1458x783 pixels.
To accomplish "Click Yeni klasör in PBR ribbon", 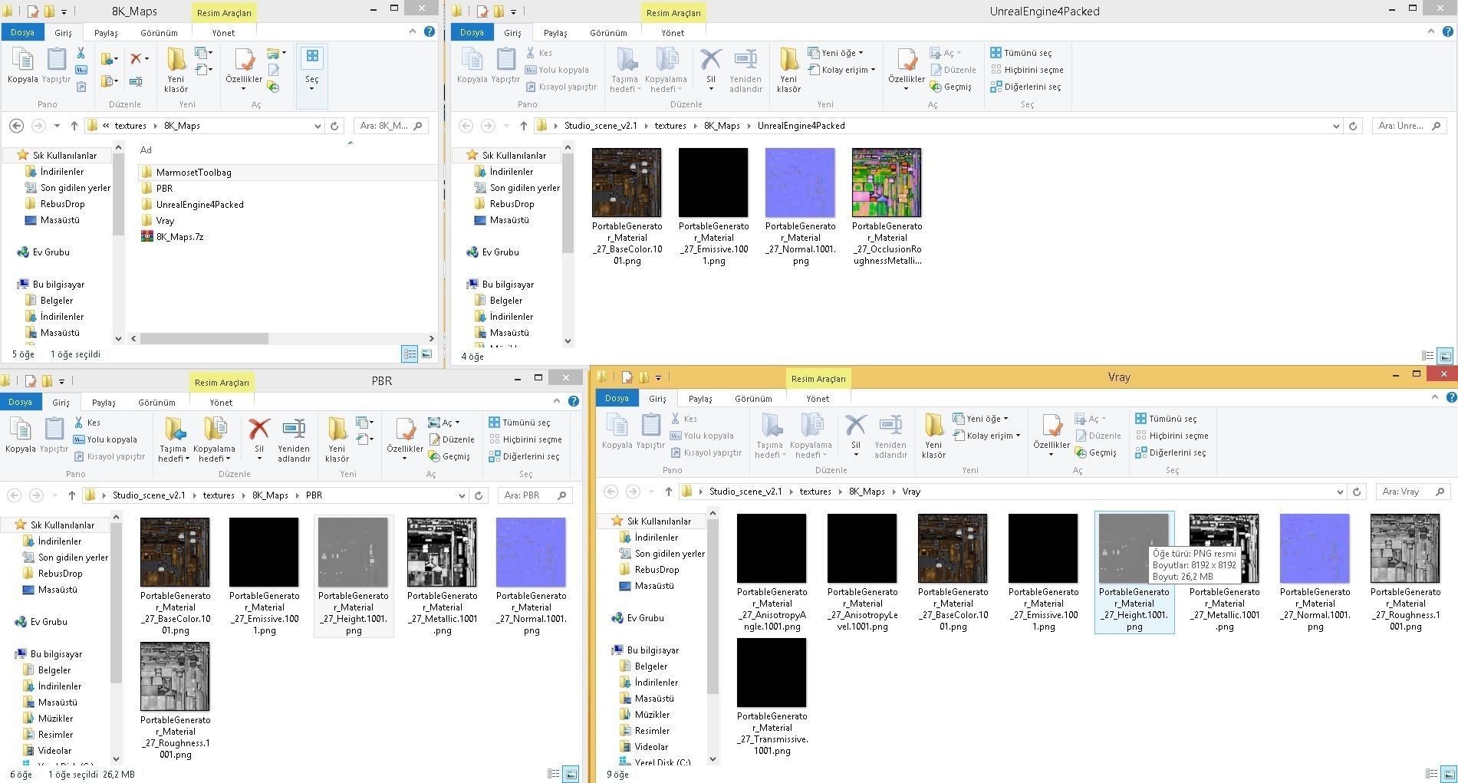I will (x=337, y=439).
